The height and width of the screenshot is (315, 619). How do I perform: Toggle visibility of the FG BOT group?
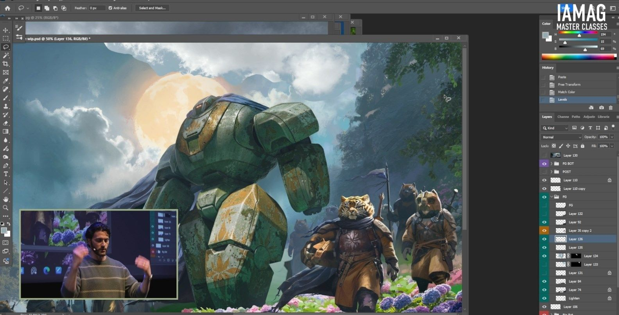pos(544,164)
